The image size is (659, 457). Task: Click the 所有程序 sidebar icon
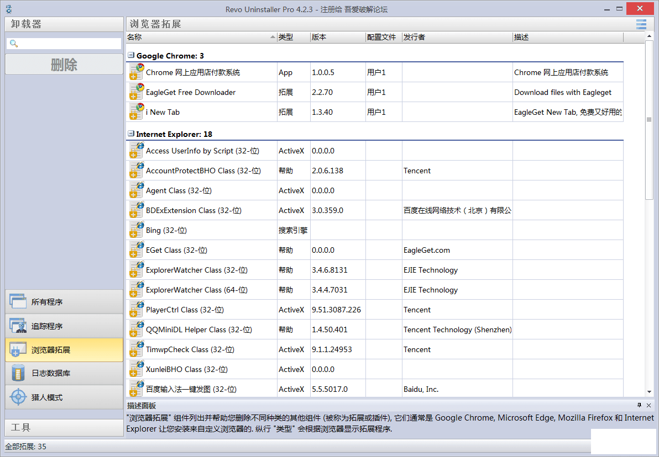coord(18,302)
